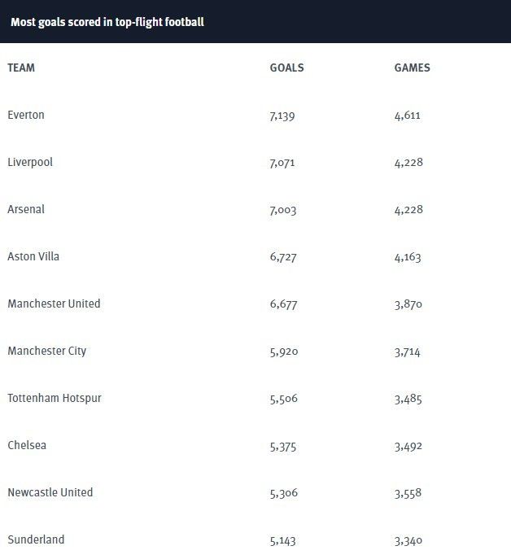Click Chelsea's 5,375 goals value
Image resolution: width=511 pixels, height=559 pixels.
point(283,447)
